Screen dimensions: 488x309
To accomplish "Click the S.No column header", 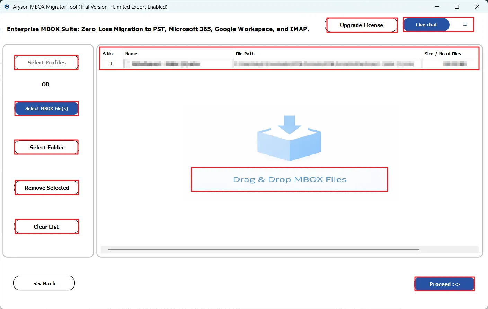I will 112,54.
